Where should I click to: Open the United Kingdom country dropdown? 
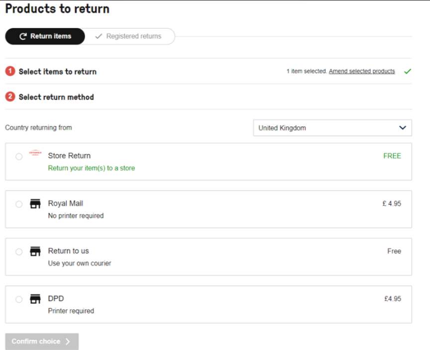click(332, 128)
